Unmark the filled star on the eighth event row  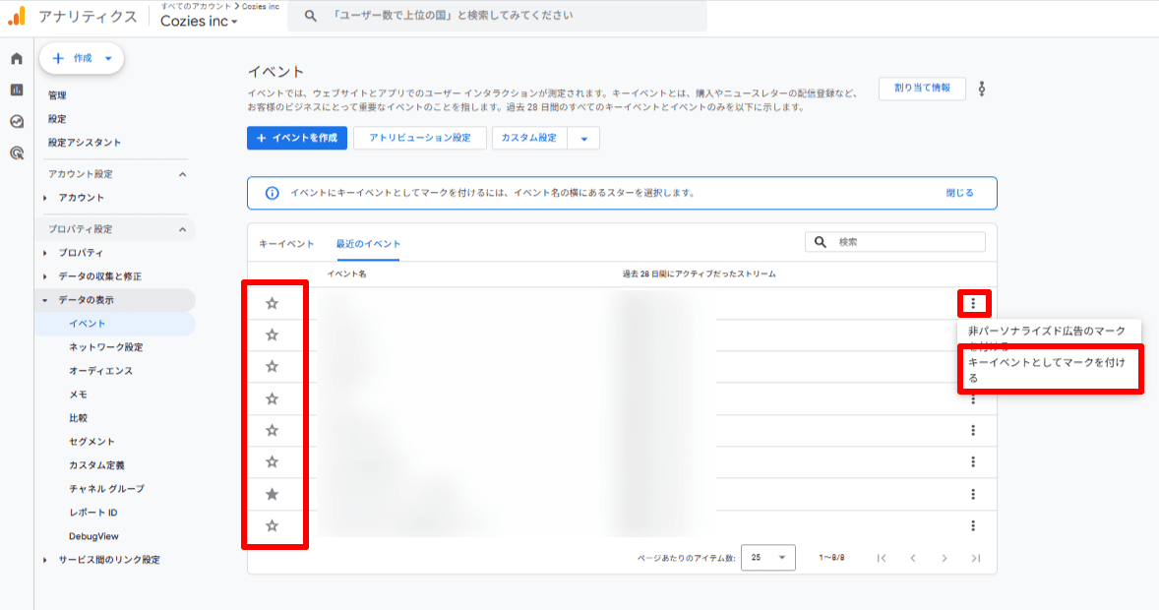[x=274, y=494]
